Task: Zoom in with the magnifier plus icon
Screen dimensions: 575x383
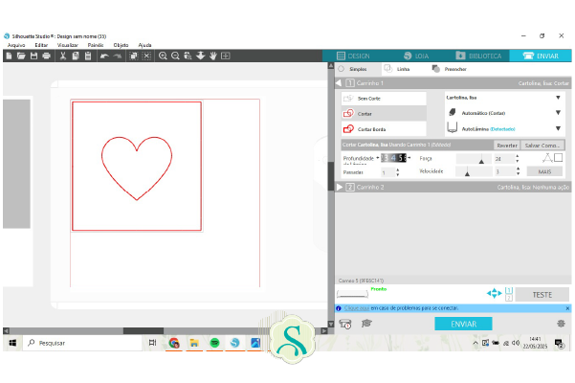Action: (x=163, y=56)
